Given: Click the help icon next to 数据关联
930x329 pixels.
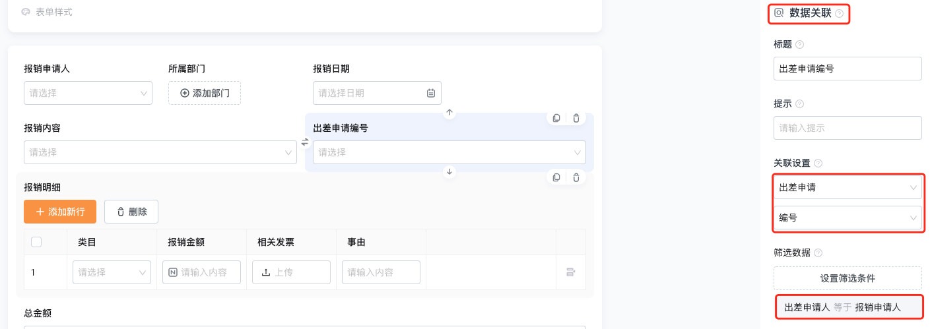Looking at the screenshot, I should (x=839, y=13).
